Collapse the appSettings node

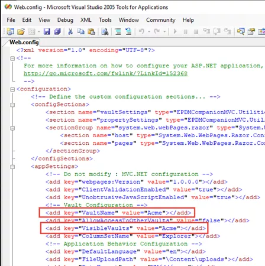pos(12,167)
